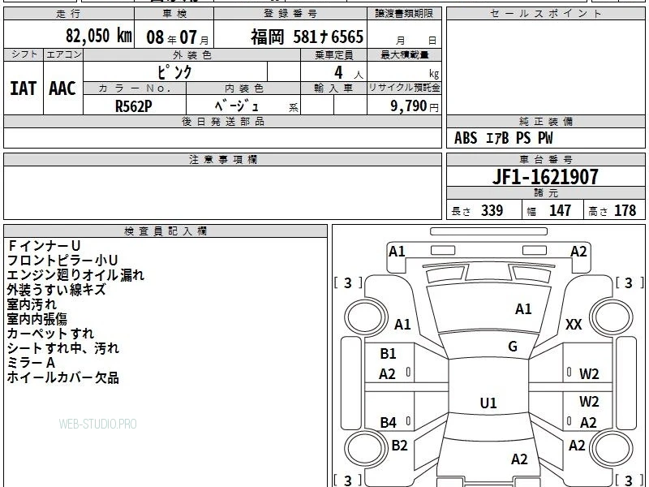The image size is (649, 487).
Task: Click the 車台番号 header
Action: coord(545,159)
